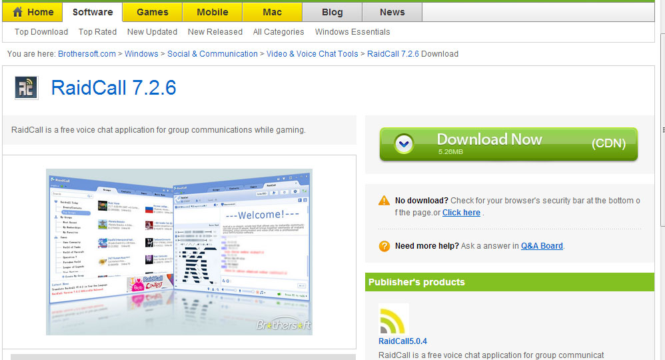Switch to the Software tab

pos(93,12)
